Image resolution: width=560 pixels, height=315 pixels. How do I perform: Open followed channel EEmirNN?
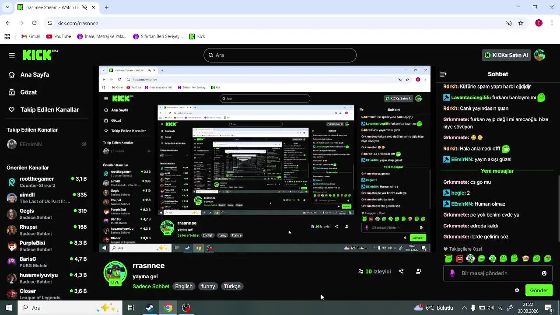click(x=46, y=144)
